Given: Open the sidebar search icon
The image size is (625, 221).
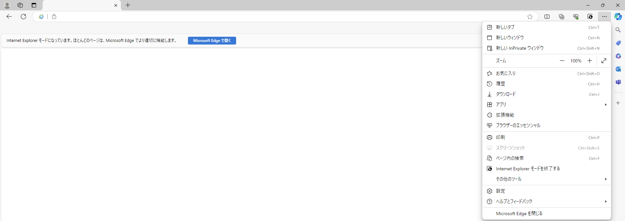Looking at the screenshot, I should coord(618,30).
